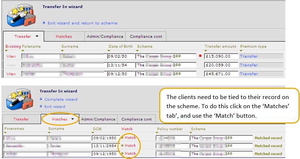Click Transfer premium type in £15,090.00 row
Viewport: 300px width, 159px height.
(x=261, y=56)
